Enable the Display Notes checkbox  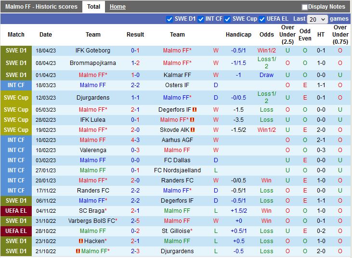pos(305,7)
